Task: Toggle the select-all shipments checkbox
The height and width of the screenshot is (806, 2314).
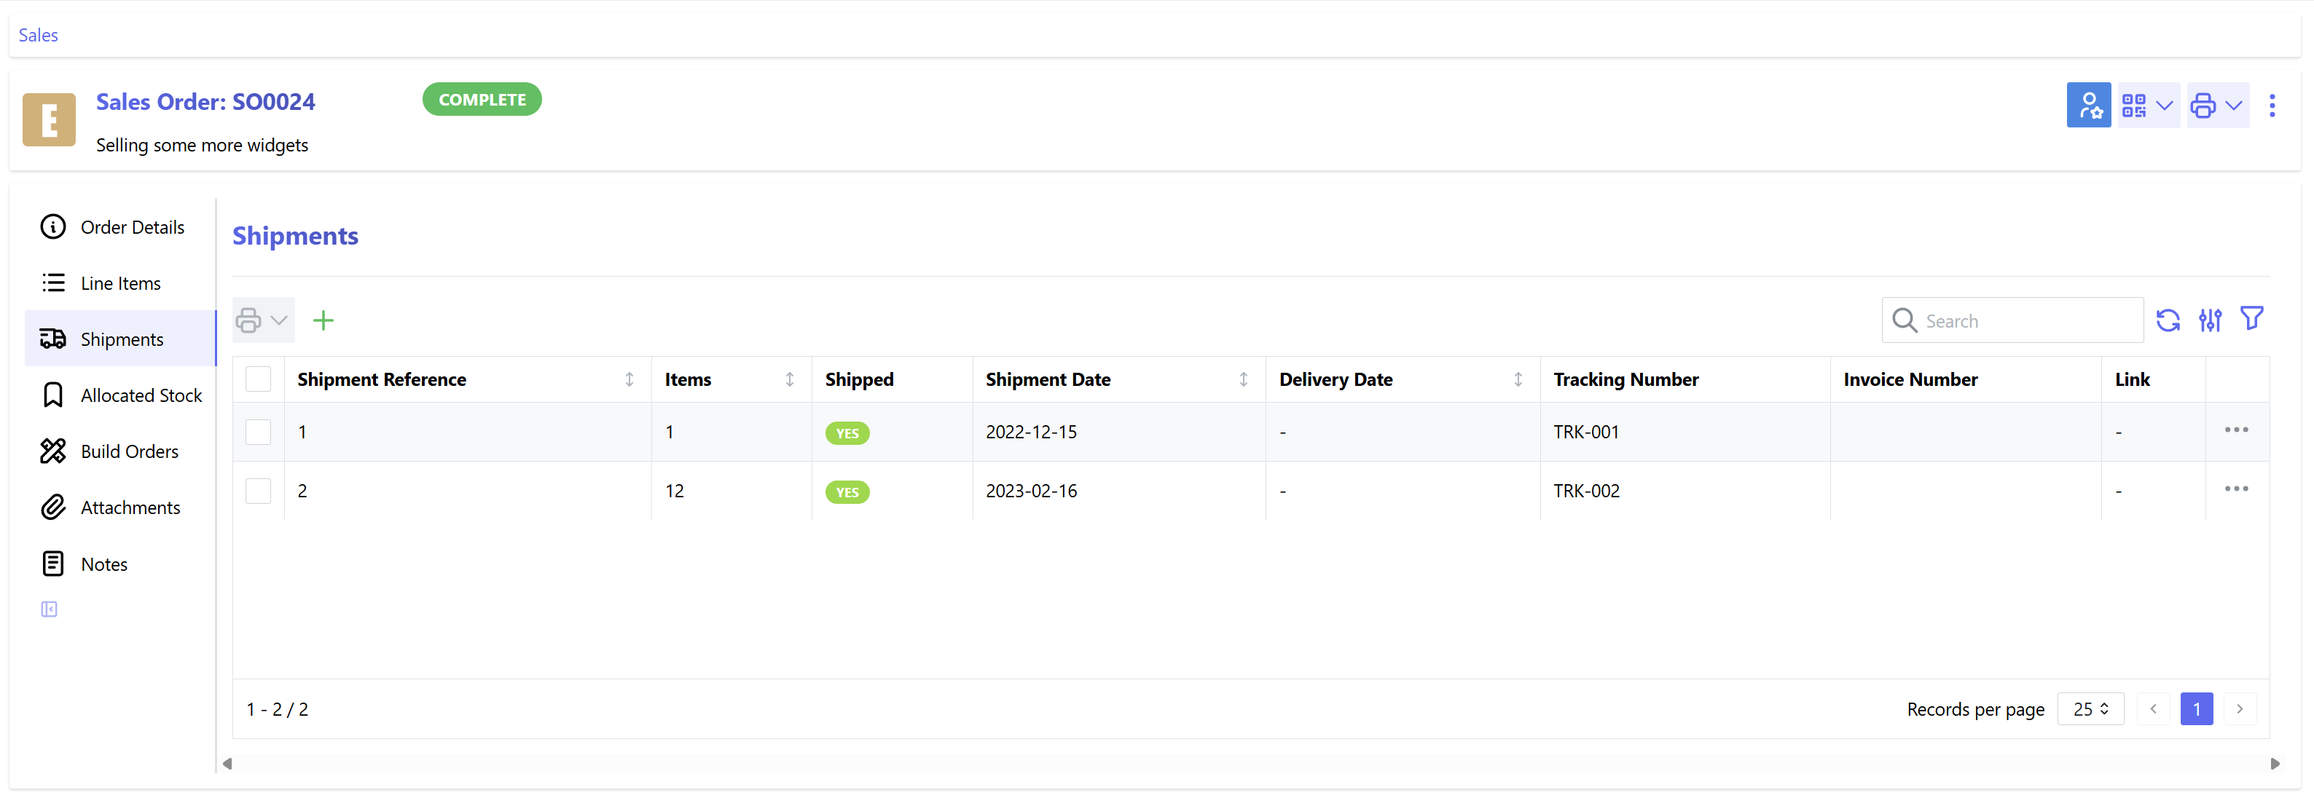Action: tap(259, 379)
